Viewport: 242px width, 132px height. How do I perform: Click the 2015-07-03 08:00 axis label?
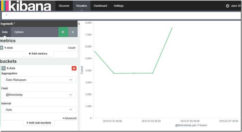tap(151, 121)
